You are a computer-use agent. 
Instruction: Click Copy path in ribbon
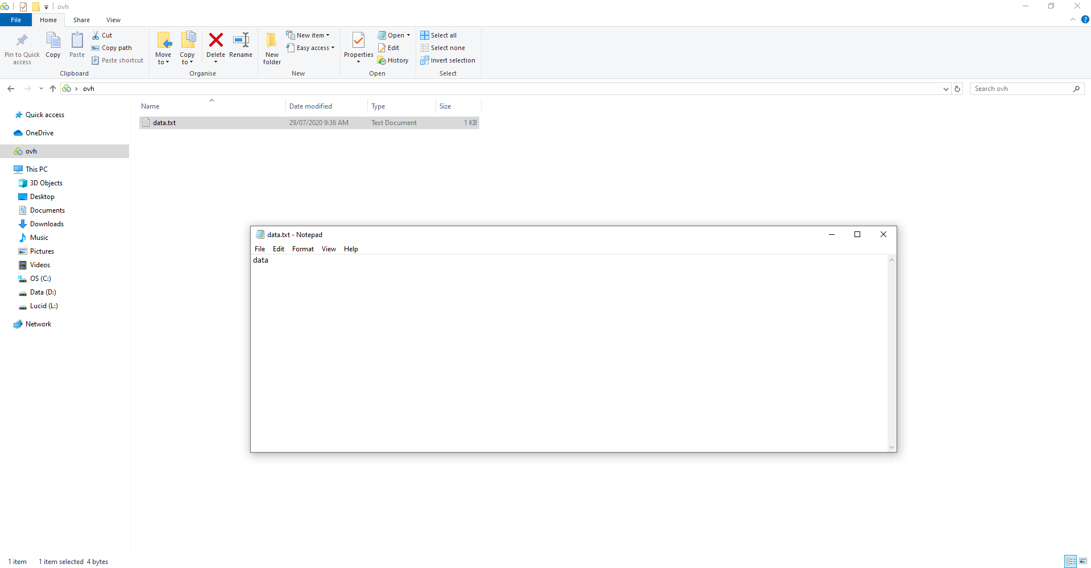[x=112, y=48]
